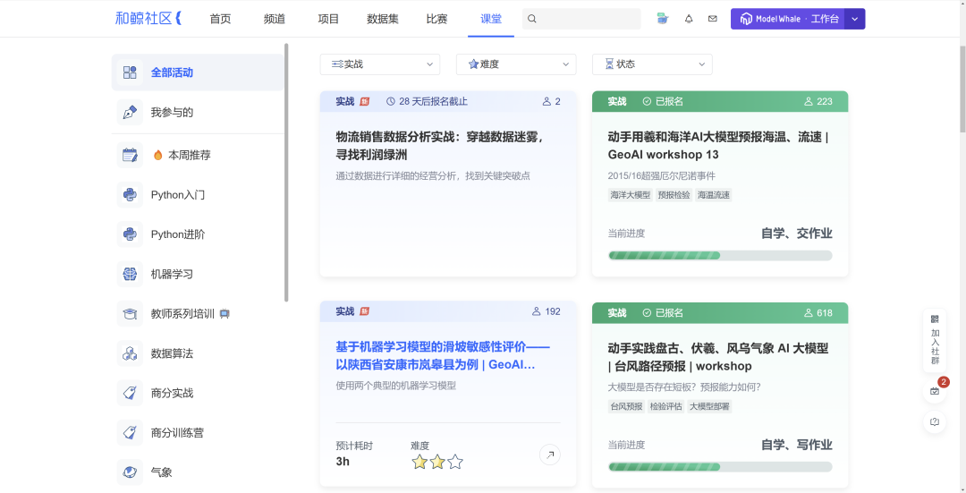Click the 台风预报 tag

coord(626,407)
